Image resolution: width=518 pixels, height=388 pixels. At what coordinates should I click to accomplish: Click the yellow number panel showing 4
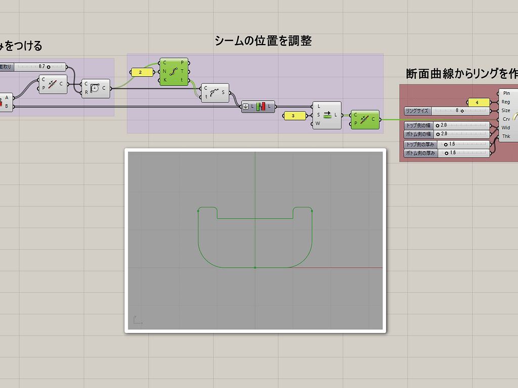(479, 102)
